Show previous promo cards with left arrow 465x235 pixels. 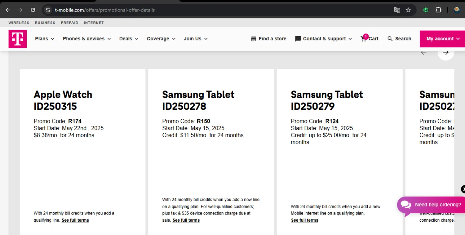(424, 52)
